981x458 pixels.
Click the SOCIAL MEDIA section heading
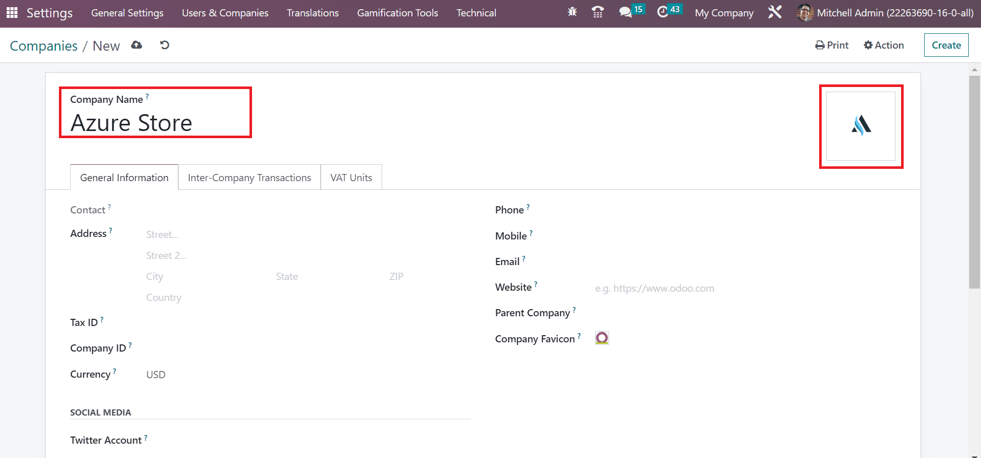pyautogui.click(x=100, y=412)
